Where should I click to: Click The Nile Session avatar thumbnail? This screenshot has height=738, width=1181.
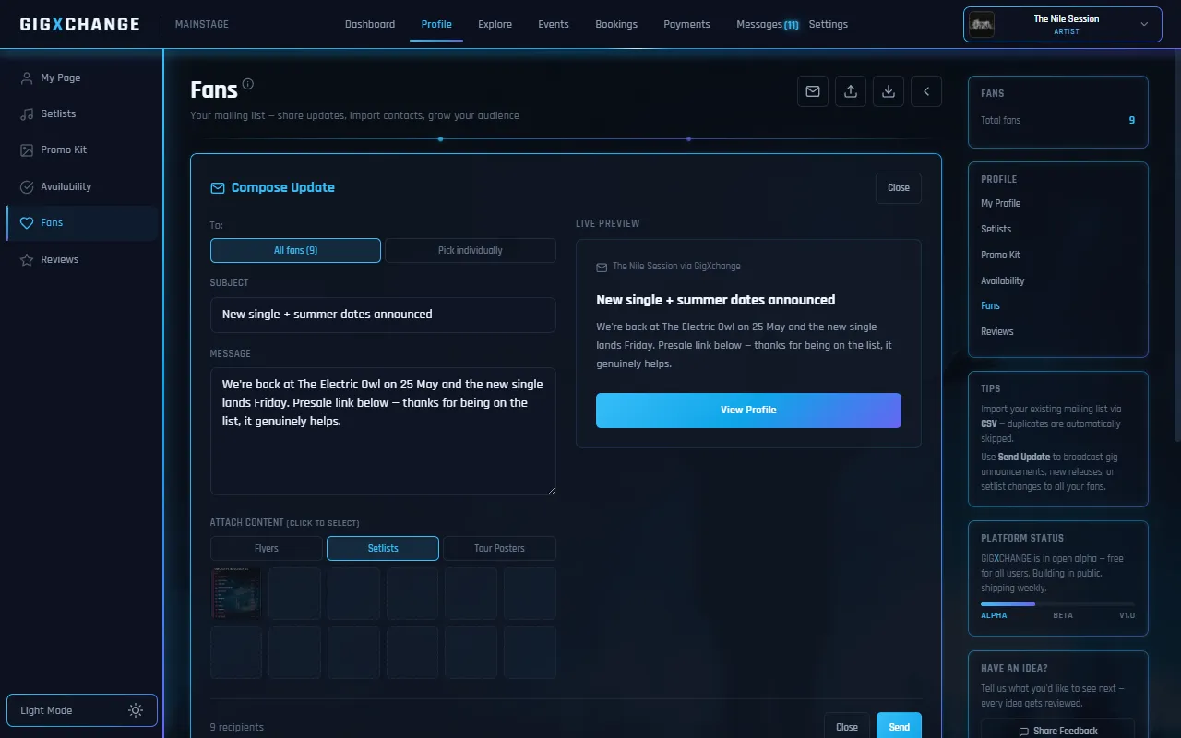(x=982, y=24)
